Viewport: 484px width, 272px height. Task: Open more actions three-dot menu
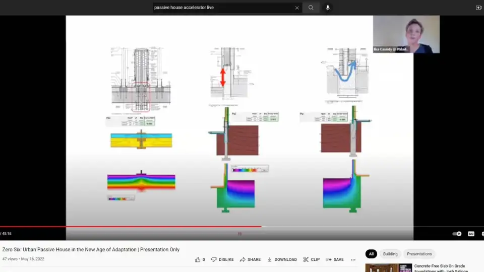pyautogui.click(x=353, y=260)
